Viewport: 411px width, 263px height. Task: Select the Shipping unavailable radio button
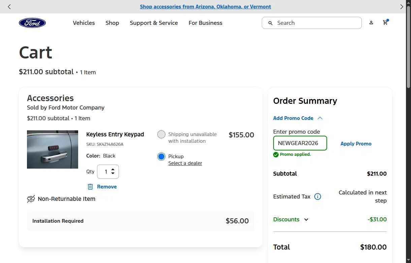tap(161, 134)
